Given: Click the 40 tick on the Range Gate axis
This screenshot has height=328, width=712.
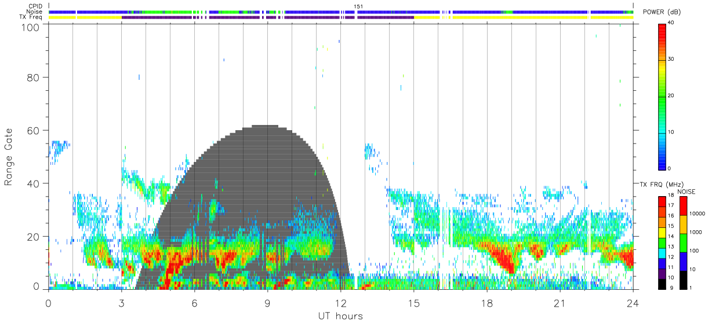Looking at the screenshot, I should coord(33,183).
